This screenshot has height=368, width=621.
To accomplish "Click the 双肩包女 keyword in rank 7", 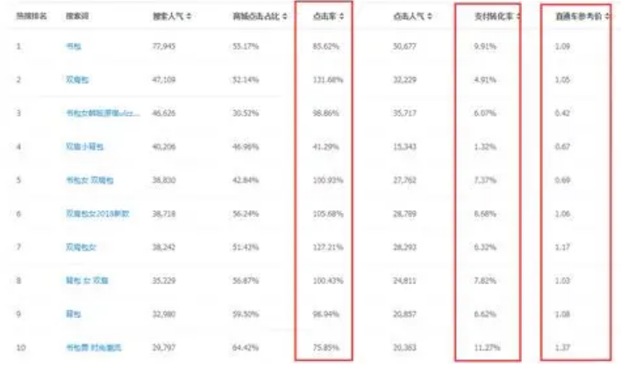I will (x=81, y=247).
